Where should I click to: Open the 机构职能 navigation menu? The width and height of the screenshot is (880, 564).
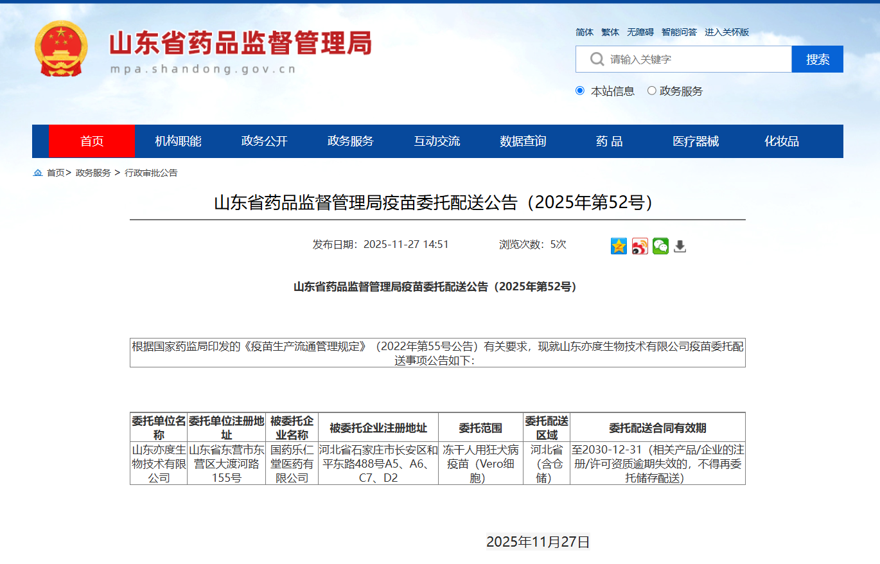click(x=178, y=141)
